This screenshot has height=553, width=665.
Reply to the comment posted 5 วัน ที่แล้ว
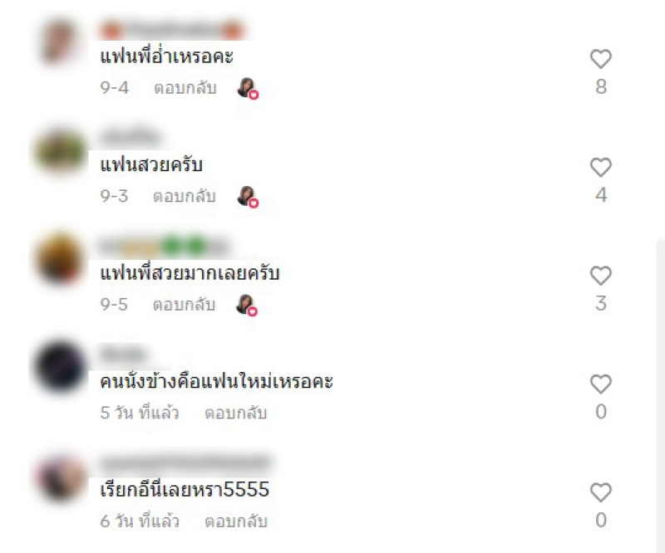[236, 413]
